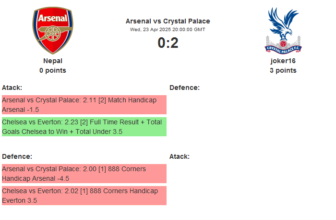Click joker16's 3 points label
Image resolution: width=336 pixels, height=220 pixels.
click(283, 70)
